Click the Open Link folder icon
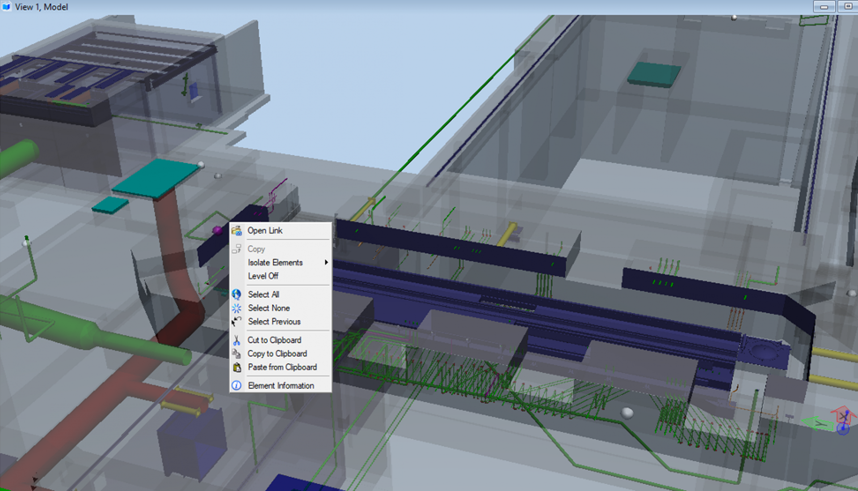Viewport: 858px width, 491px height. click(236, 231)
